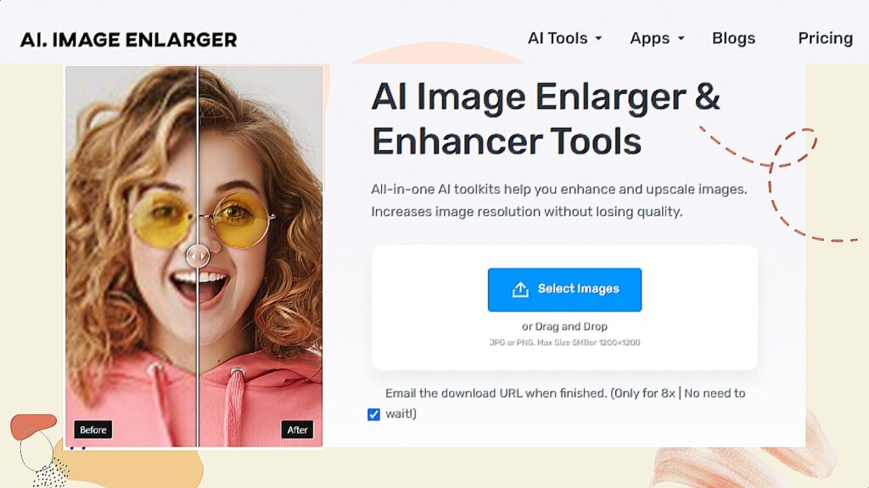The height and width of the screenshot is (488, 869).
Task: Click the 'AI Image Enlarger & Enhancer Tools' heading
Action: pos(545,119)
